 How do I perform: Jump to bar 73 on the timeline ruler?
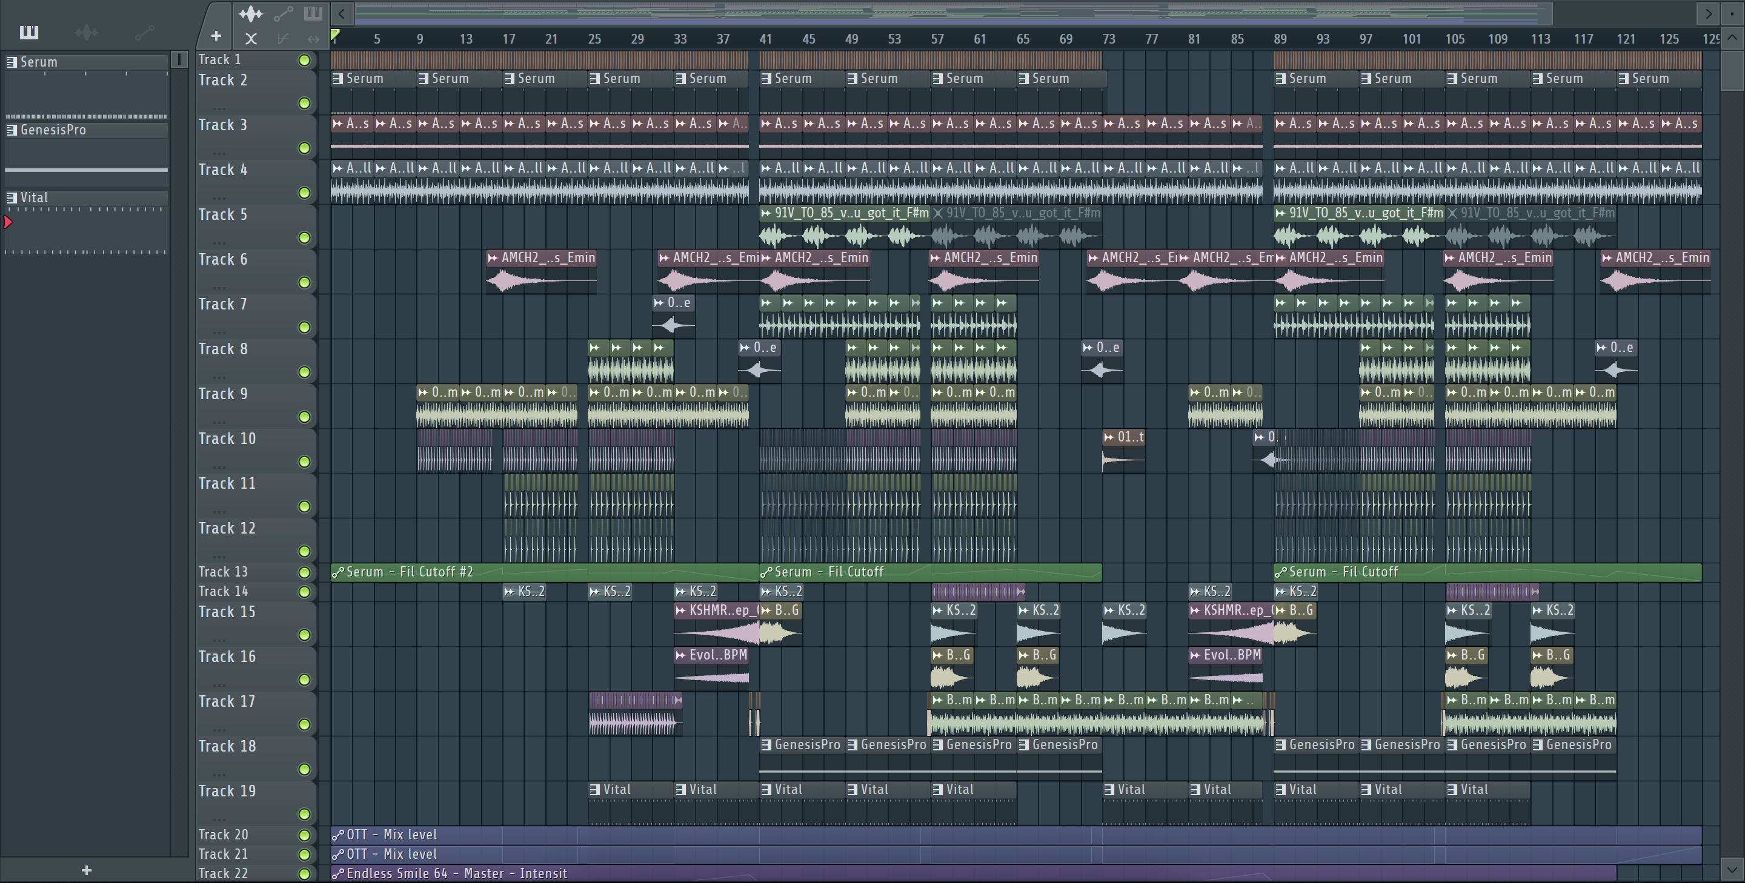tap(1108, 39)
